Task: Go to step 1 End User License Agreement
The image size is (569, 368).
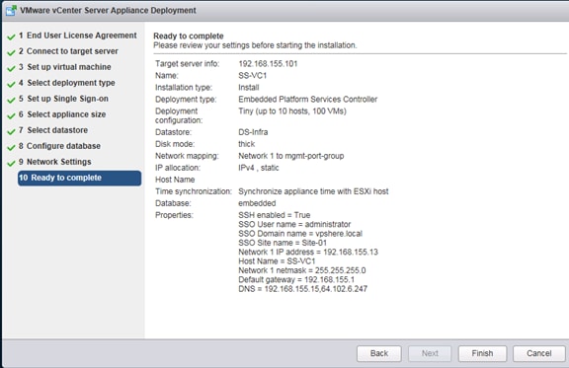Action: coord(78,36)
